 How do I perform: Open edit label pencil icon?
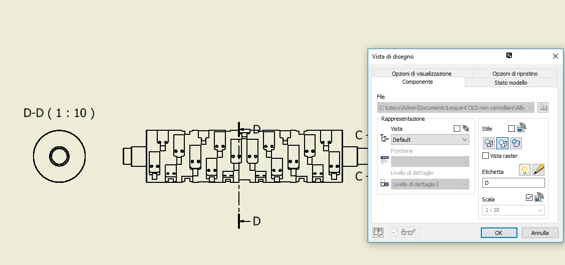pos(538,170)
